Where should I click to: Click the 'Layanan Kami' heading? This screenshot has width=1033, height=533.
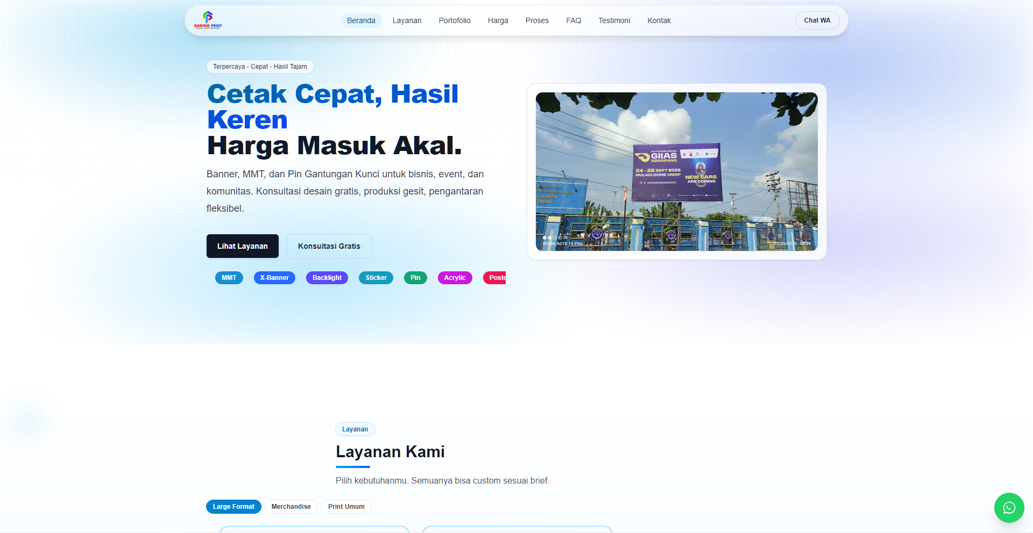(x=390, y=452)
